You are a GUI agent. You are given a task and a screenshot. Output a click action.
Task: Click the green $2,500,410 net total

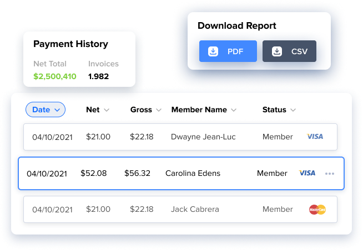(54, 76)
